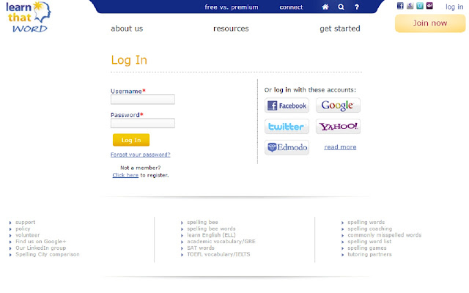Focus the Password input field
The width and height of the screenshot is (469, 293).
(143, 123)
